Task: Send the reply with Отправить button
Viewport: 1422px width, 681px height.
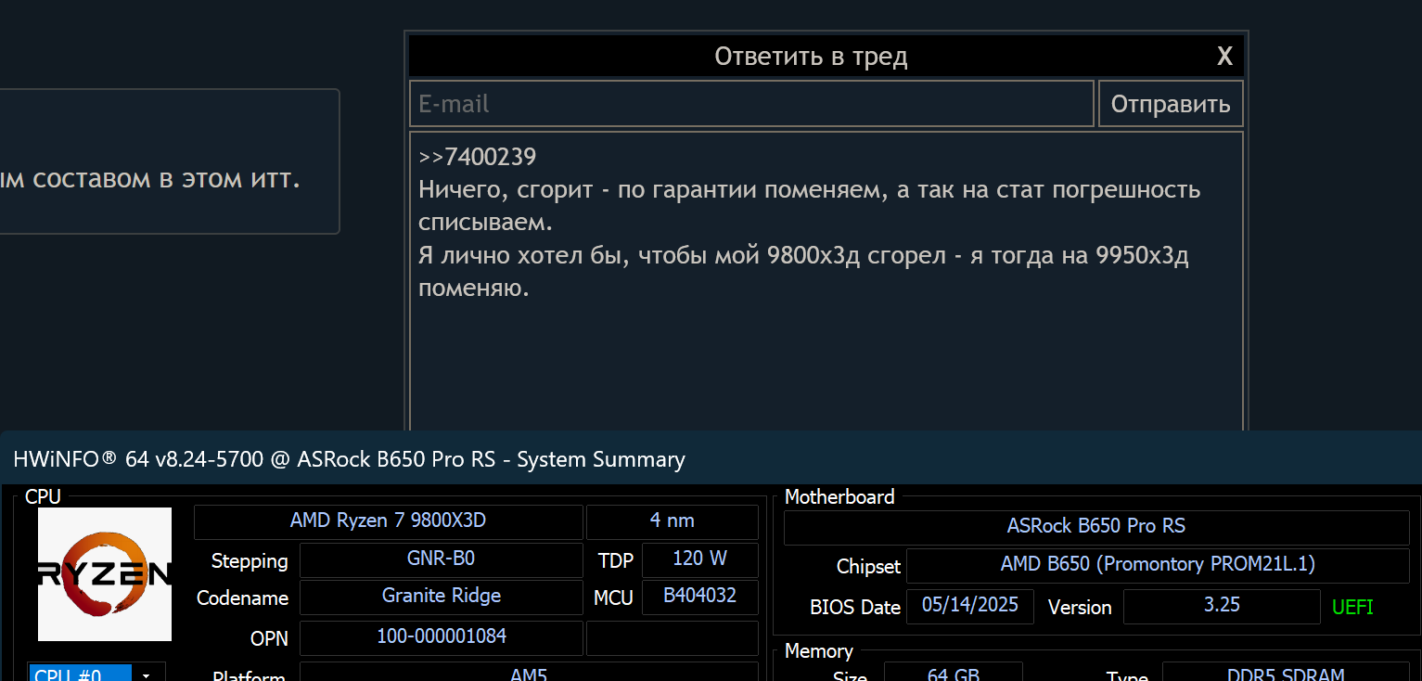Action: click(1171, 104)
